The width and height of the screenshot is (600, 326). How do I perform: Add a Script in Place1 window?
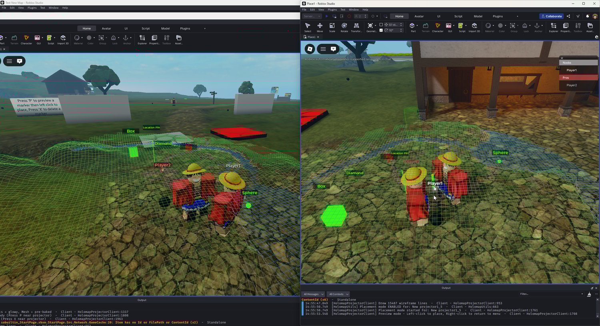pyautogui.click(x=461, y=27)
